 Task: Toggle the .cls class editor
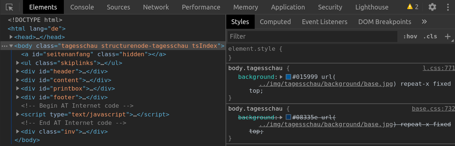[x=430, y=36]
